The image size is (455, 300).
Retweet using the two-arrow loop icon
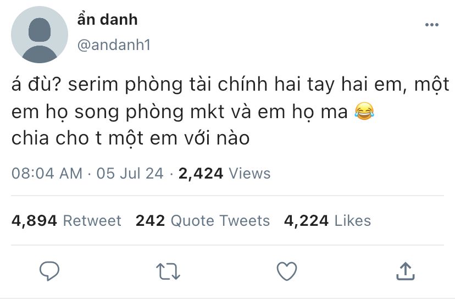point(168,271)
